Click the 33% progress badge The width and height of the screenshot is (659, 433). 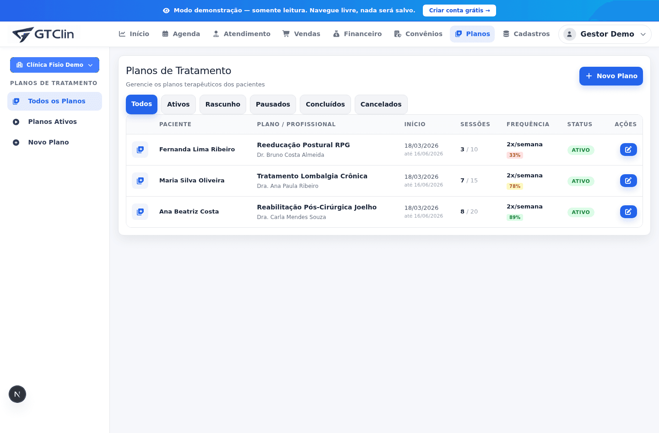[515, 155]
